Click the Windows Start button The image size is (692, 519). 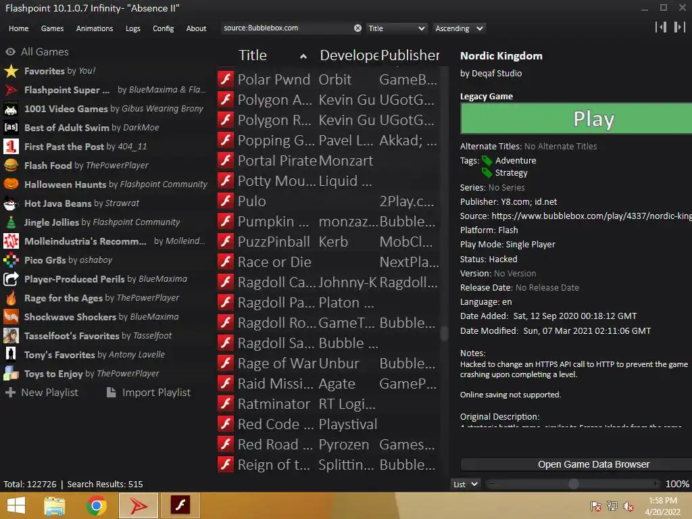click(x=16, y=505)
